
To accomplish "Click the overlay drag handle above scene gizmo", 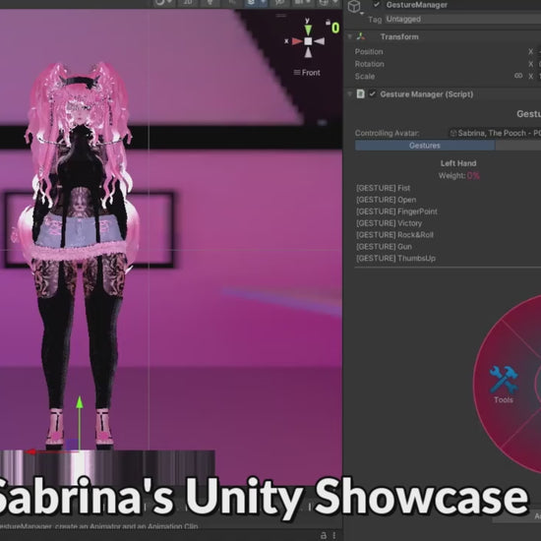I will pos(281,16).
